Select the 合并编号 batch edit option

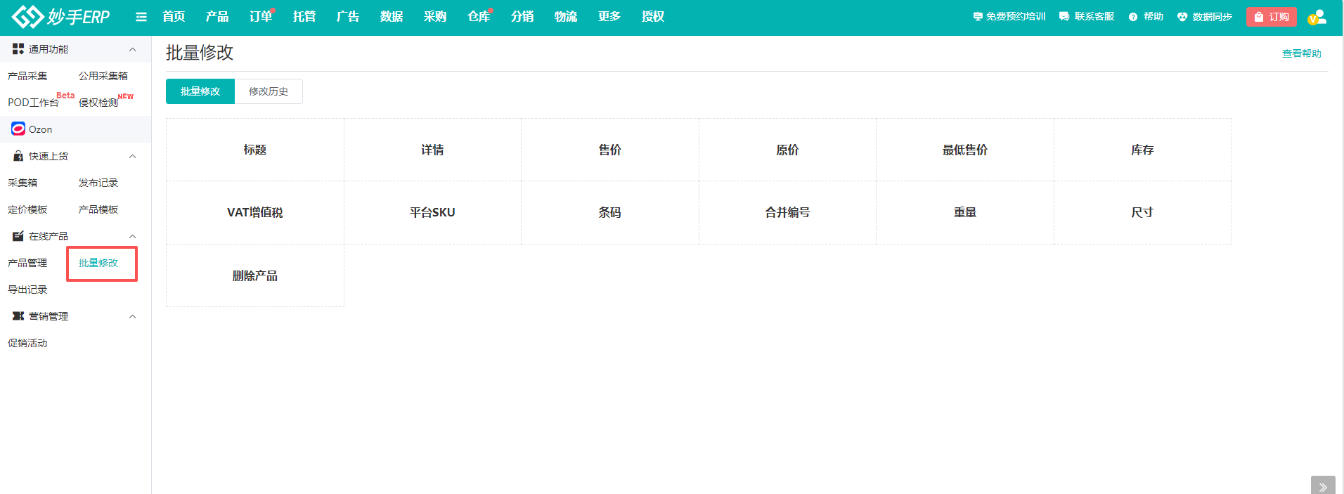787,212
